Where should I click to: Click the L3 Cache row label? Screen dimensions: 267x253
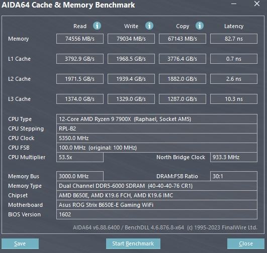pyautogui.click(x=20, y=99)
